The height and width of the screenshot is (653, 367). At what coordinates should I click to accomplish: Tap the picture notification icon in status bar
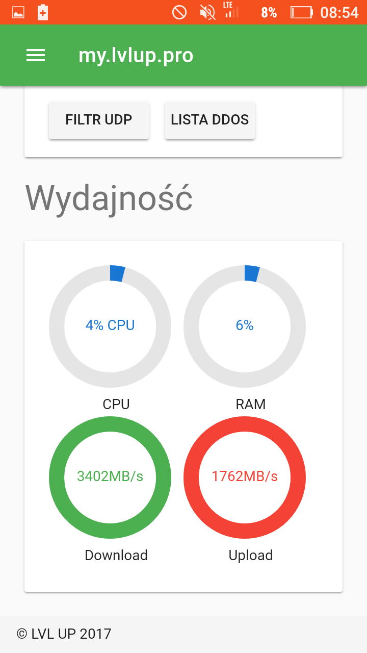tap(18, 13)
